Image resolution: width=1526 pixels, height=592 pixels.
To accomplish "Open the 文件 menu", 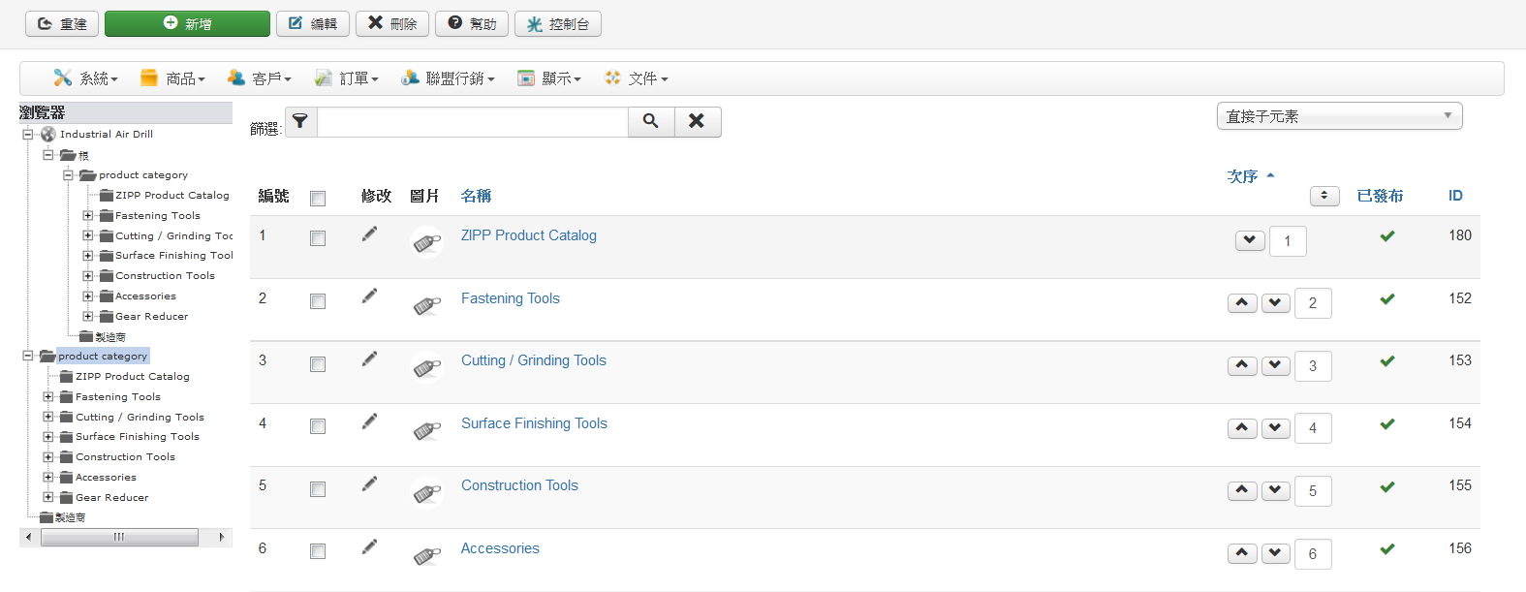I will pos(636,78).
